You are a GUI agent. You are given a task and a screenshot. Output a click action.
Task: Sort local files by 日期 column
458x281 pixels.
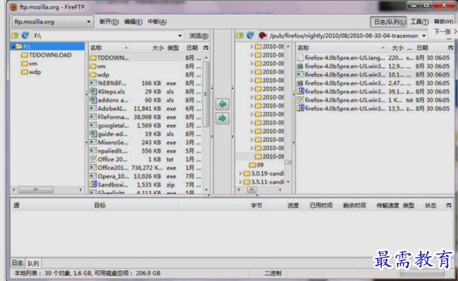pyautogui.click(x=192, y=48)
